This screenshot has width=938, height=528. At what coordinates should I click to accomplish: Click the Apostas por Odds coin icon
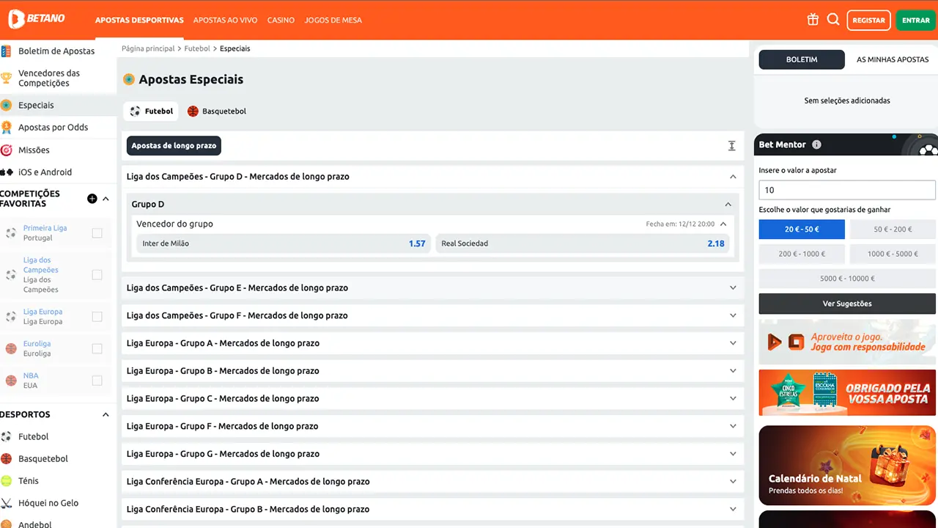click(6, 128)
